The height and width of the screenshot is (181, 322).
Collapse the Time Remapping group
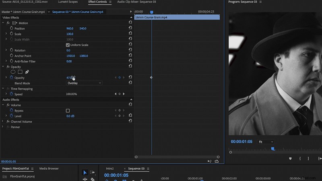click(x=3, y=88)
